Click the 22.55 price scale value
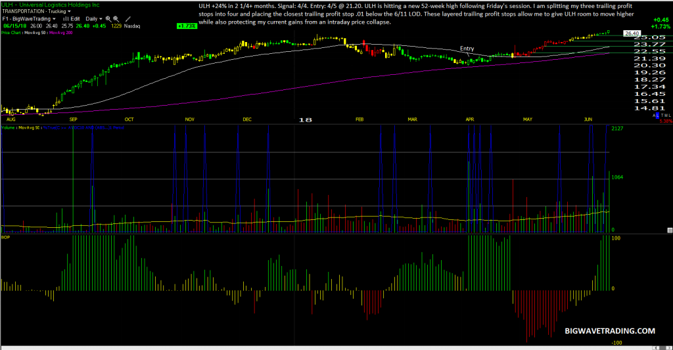This screenshot has height=350, width=673. click(650, 51)
